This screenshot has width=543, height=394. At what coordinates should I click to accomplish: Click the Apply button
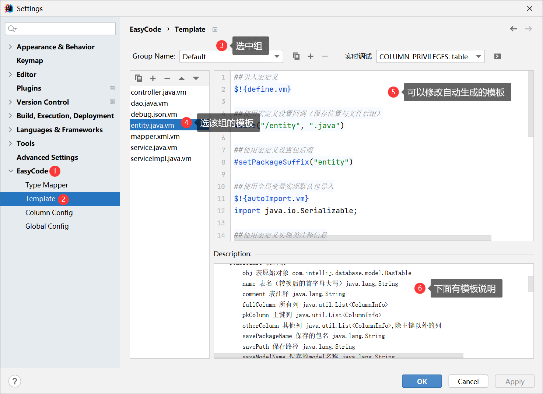point(515,381)
